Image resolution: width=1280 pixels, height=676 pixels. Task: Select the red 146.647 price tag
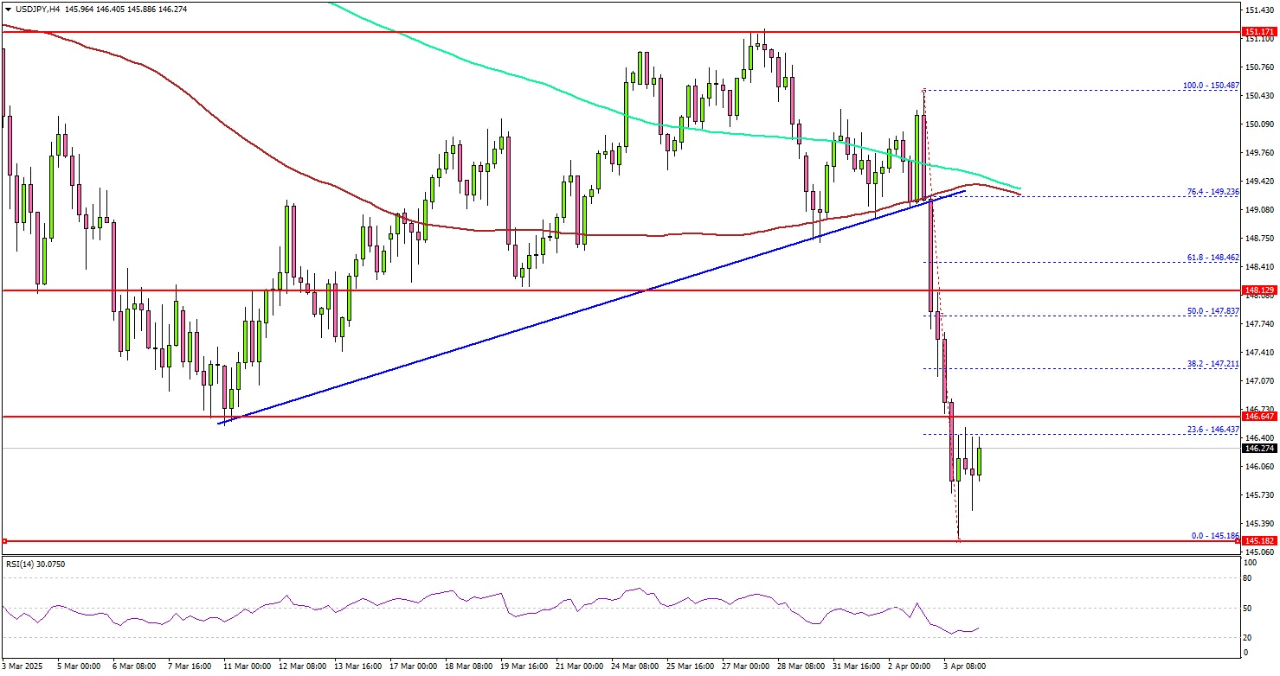click(1260, 416)
